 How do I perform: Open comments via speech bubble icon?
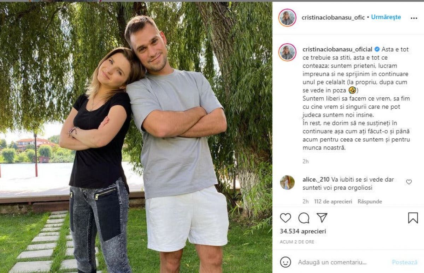pyautogui.click(x=304, y=218)
